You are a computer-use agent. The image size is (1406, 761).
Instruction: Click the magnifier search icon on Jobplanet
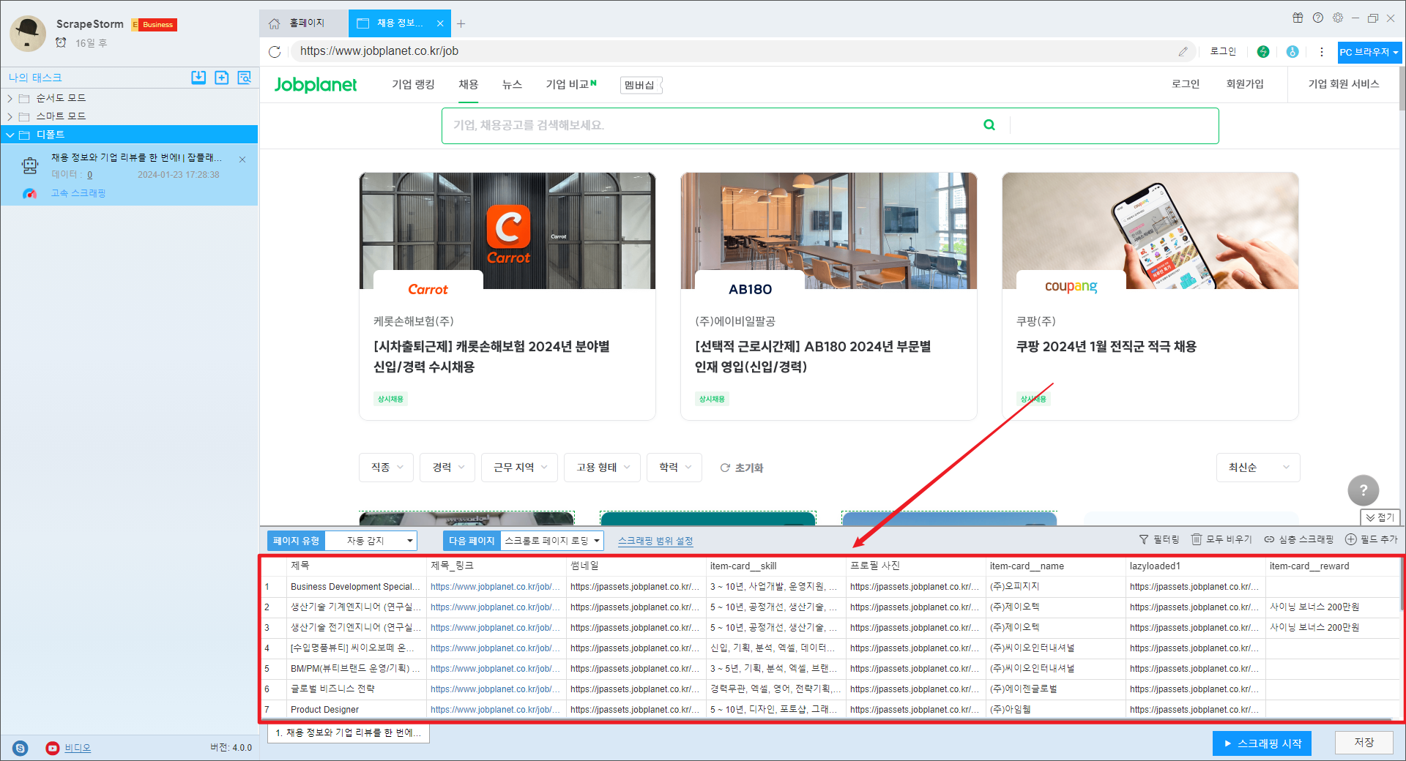point(989,125)
